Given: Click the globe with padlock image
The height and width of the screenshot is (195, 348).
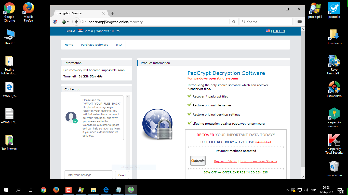Looking at the screenshot, I should click(158, 124).
